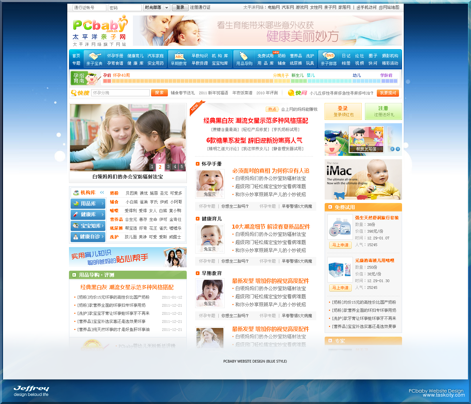Click the 早期教育 ABC icon
471x404 pixels.
point(179,56)
